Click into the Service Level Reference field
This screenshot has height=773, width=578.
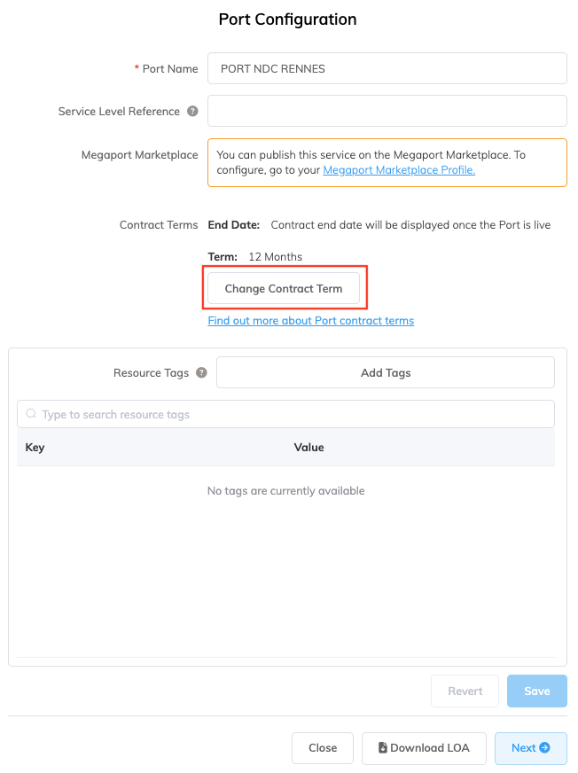(387, 112)
